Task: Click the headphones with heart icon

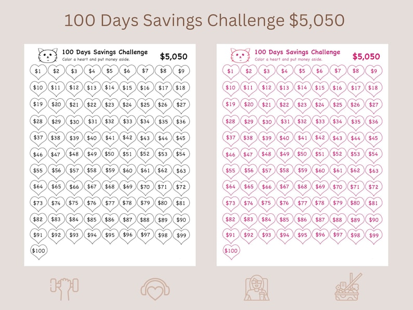Action: [155, 289]
